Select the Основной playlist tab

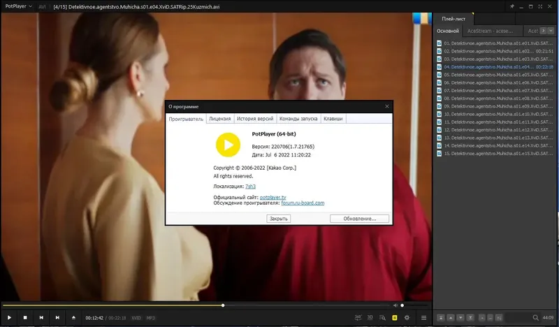(448, 31)
